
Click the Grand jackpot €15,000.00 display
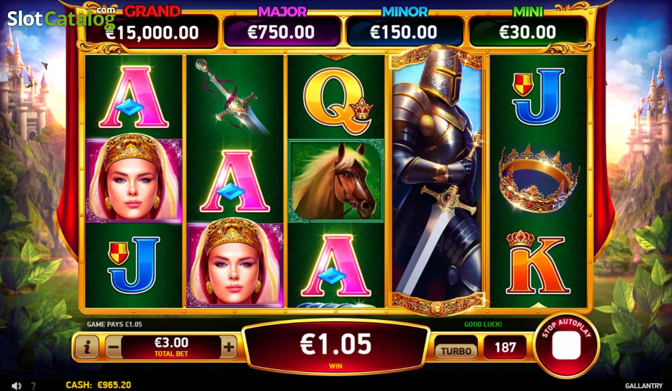click(x=151, y=32)
